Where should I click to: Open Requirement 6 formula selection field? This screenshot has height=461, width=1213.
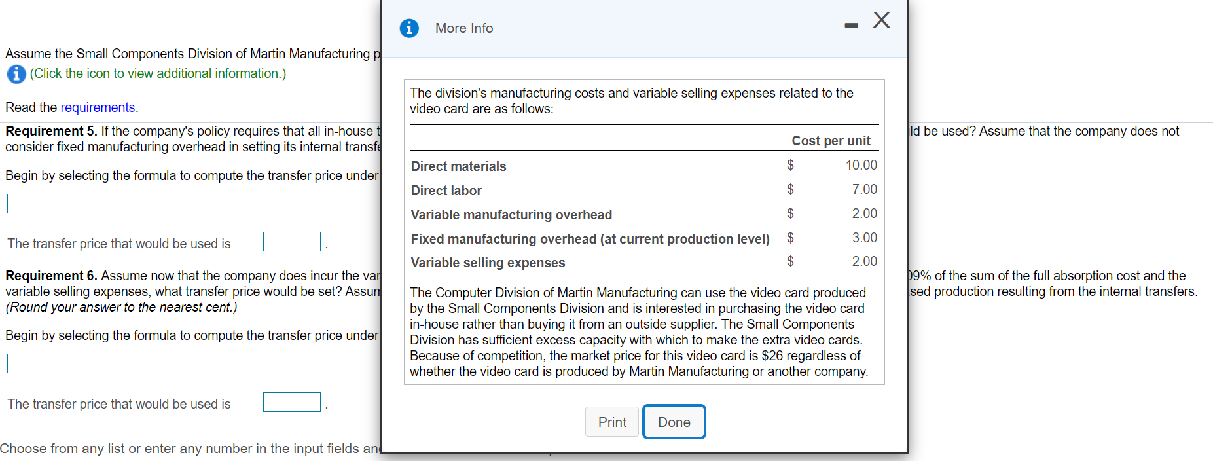(194, 363)
